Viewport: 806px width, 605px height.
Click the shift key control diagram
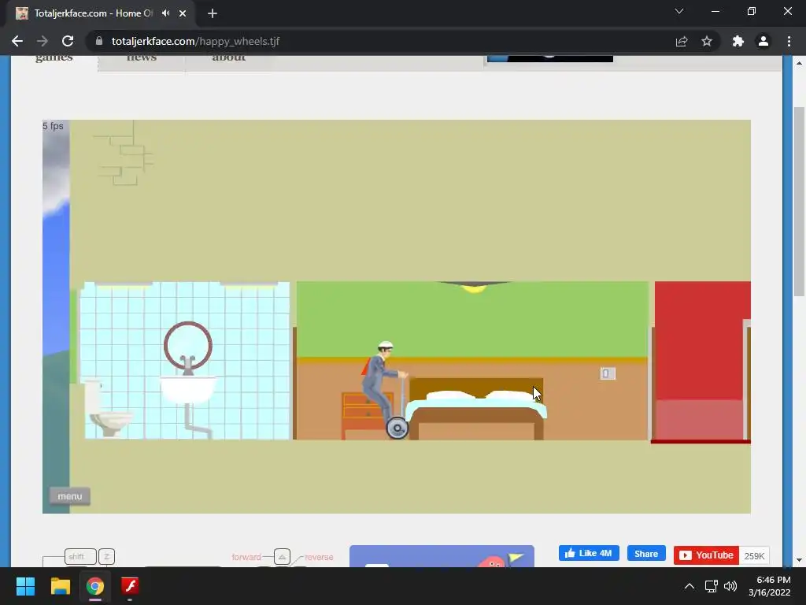tap(80, 557)
